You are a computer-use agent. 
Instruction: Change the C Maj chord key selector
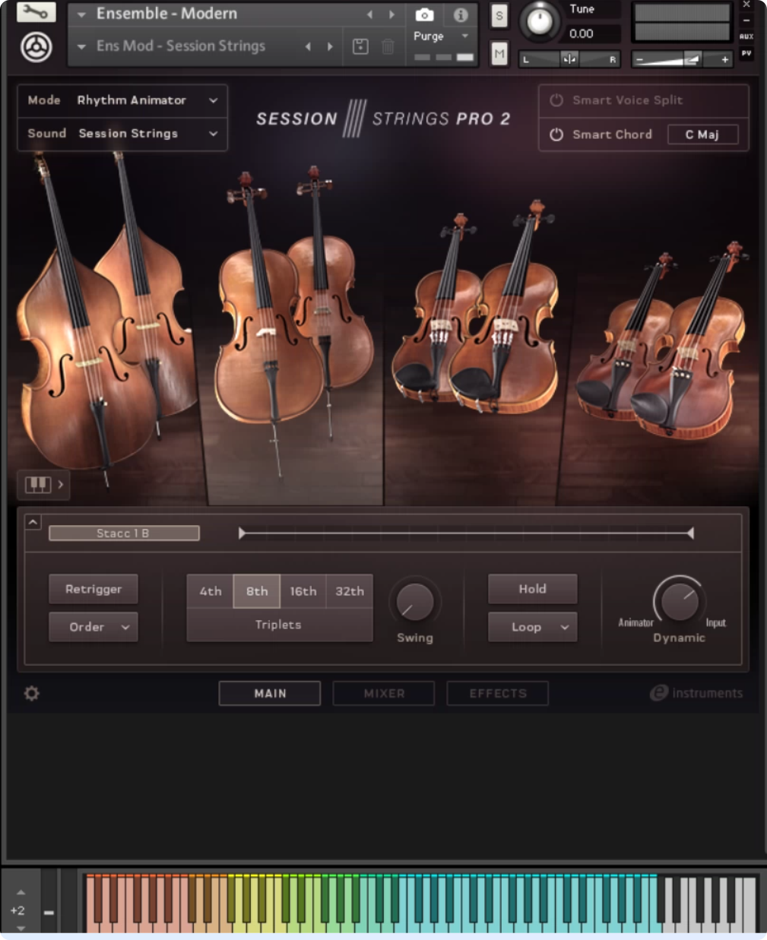[x=702, y=135]
